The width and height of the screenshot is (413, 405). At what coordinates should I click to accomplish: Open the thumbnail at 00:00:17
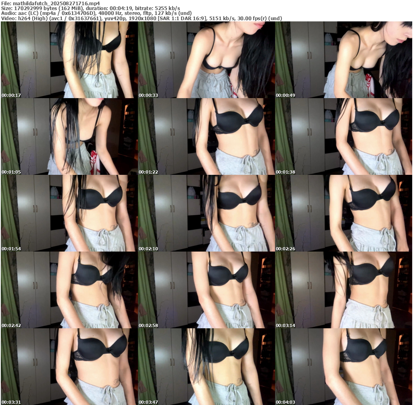(x=69, y=60)
